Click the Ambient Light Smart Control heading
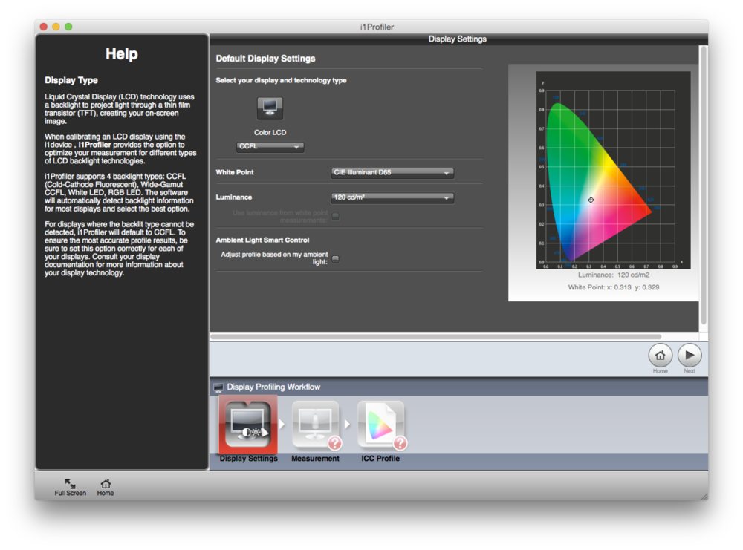Viewport: 743px width, 550px height. (262, 240)
